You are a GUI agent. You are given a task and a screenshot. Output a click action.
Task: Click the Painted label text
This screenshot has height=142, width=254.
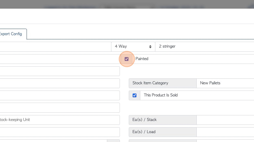click(142, 59)
